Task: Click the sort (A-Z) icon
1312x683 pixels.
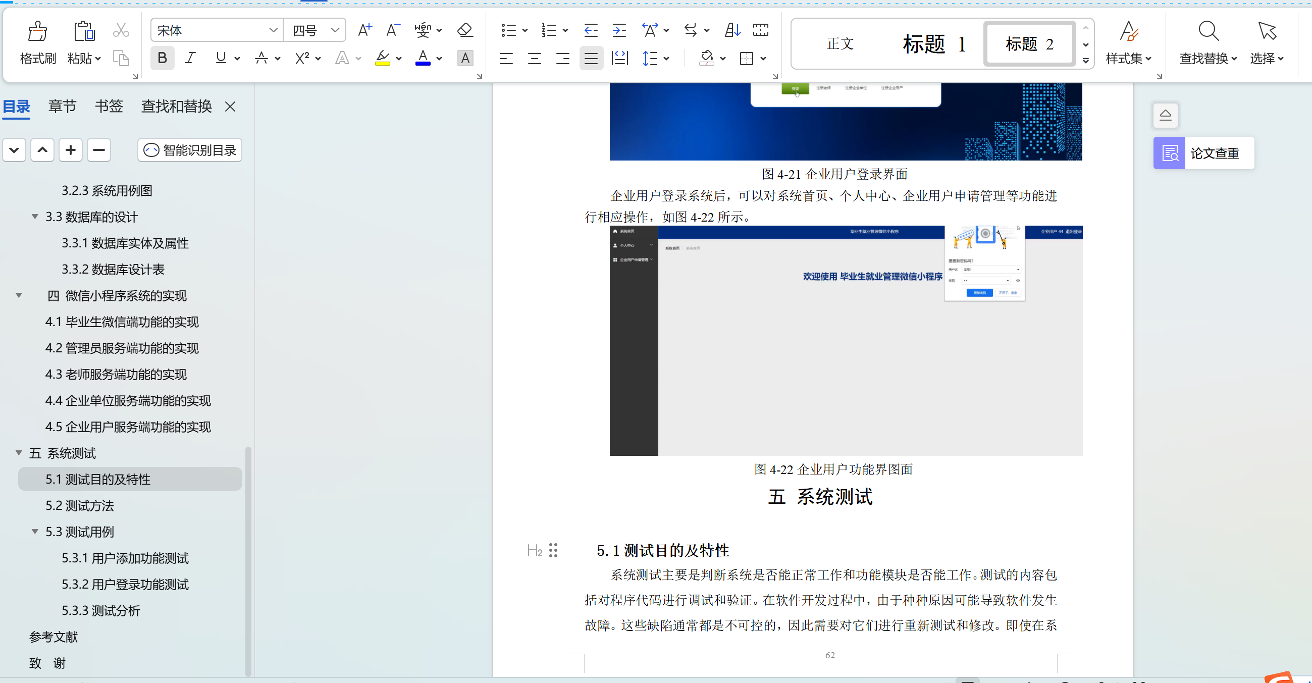Action: [732, 30]
